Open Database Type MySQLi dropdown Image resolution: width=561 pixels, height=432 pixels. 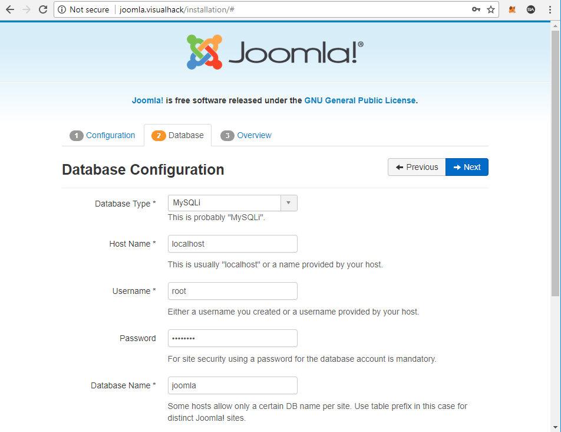click(x=233, y=203)
